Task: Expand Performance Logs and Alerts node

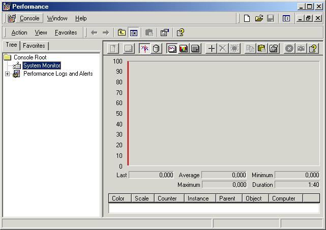Action: click(x=7, y=74)
